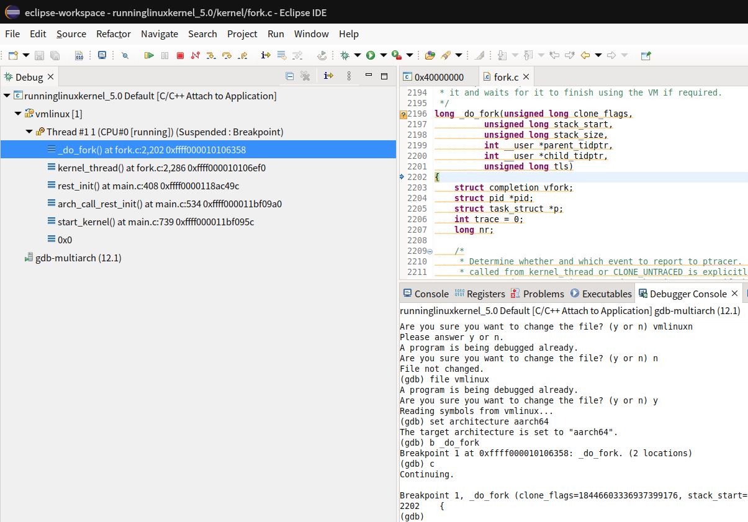Viewport: 748px width, 522px height.
Task: Open the External Tools dropdown arrow
Action: pyautogui.click(x=410, y=55)
